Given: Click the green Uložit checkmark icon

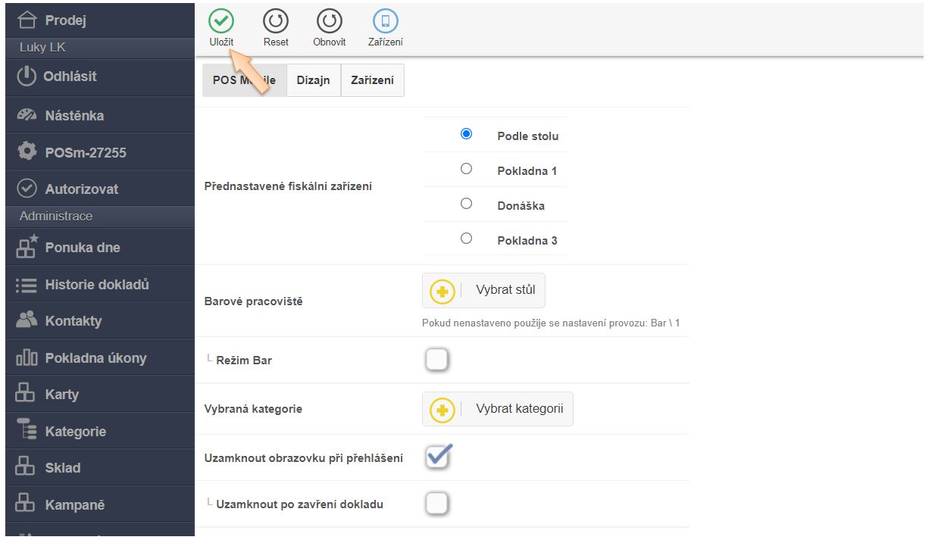Looking at the screenshot, I should pyautogui.click(x=221, y=21).
